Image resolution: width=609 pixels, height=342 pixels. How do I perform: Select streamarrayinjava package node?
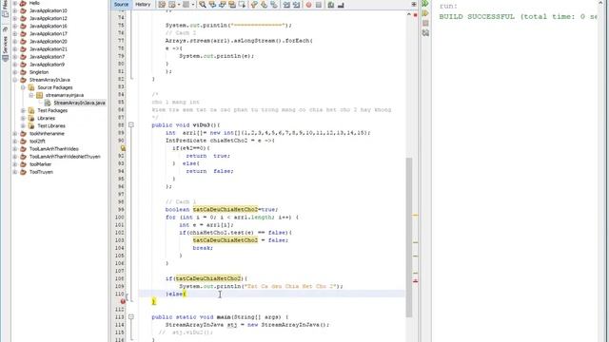click(x=65, y=95)
